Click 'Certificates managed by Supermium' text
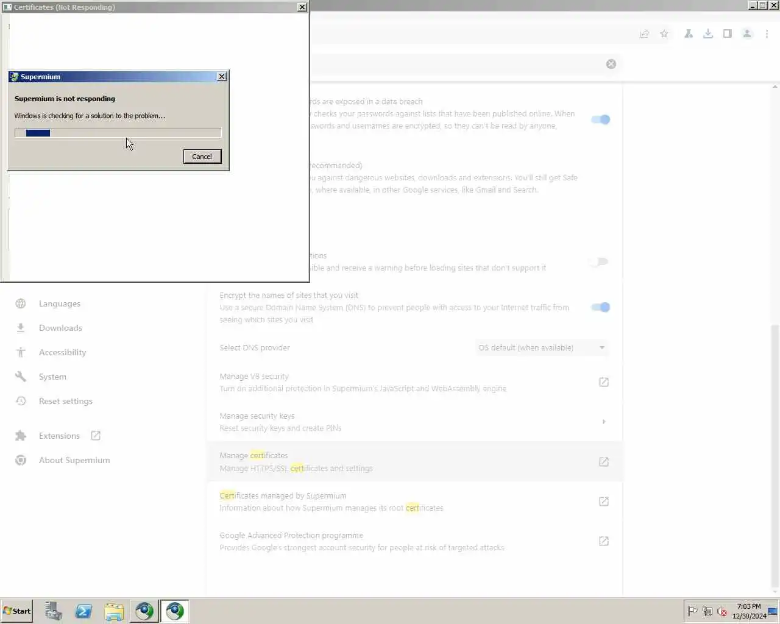Screen dimensions: 780x624 pos(283,495)
